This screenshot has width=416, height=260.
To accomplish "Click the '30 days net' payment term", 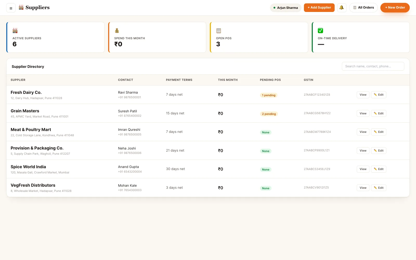I will coord(175,169).
